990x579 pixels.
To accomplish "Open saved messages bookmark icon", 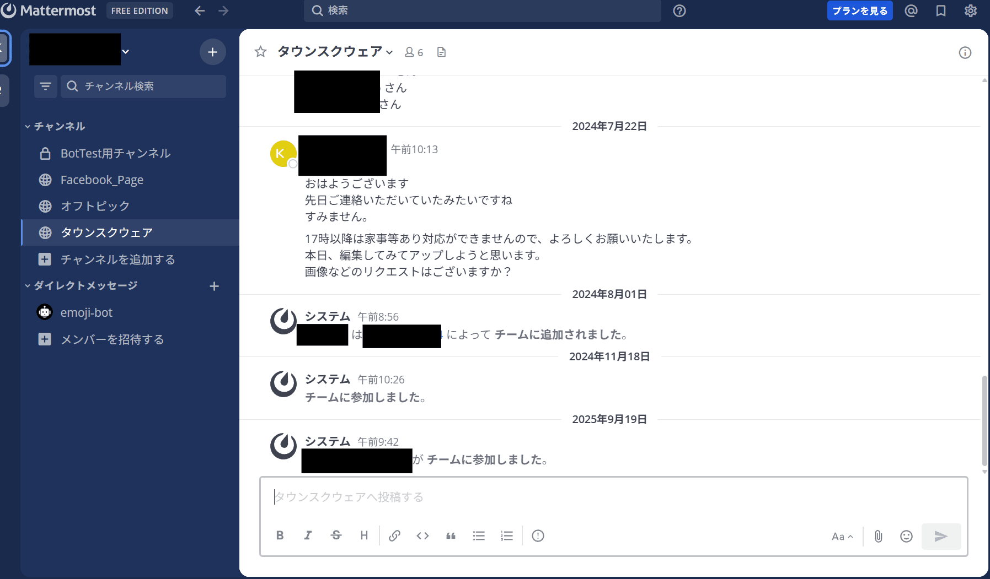I will click(x=941, y=11).
